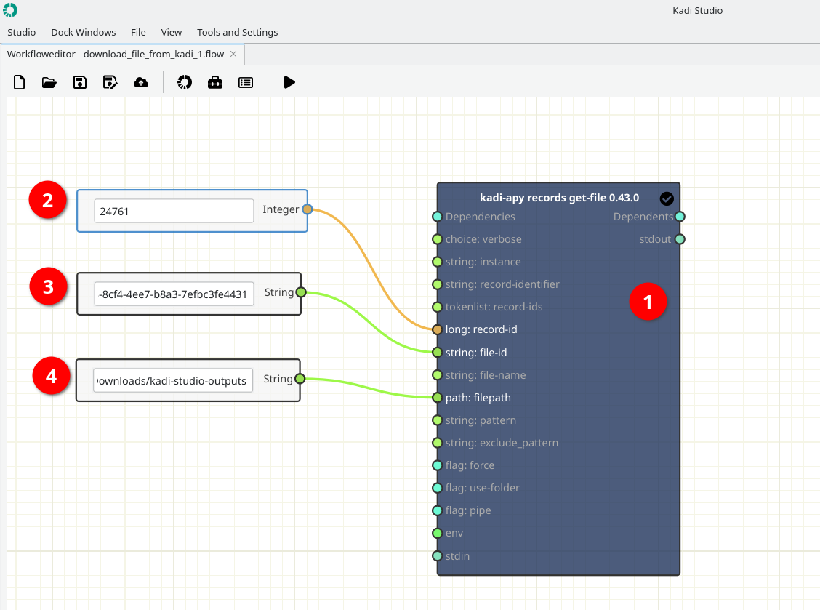
Task: Open the Tools and Settings menu
Action: pos(238,33)
